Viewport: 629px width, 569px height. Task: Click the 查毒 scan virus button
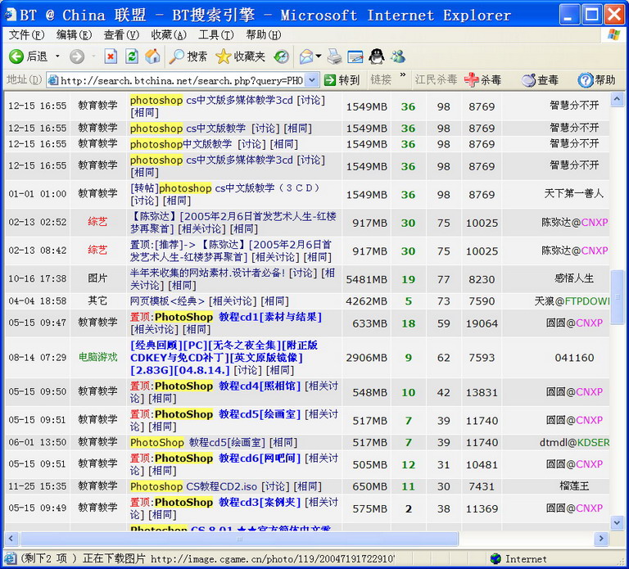[540, 79]
